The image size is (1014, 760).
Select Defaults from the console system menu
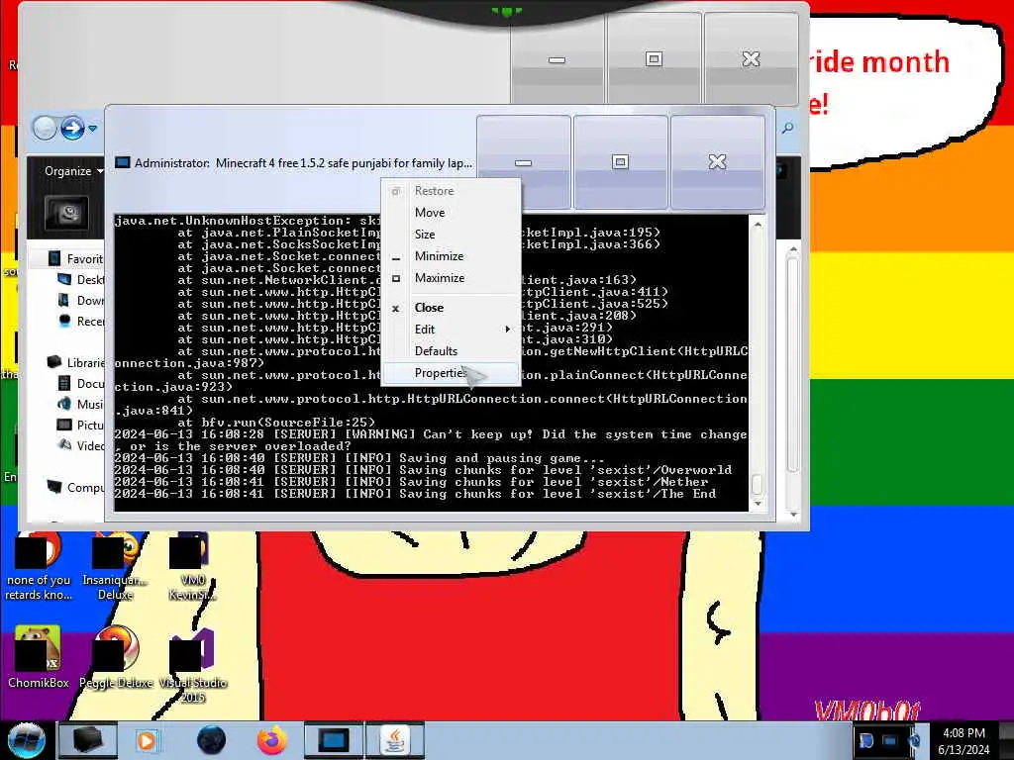[x=451, y=351]
